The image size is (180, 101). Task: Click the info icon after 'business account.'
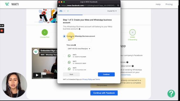click(79, 29)
